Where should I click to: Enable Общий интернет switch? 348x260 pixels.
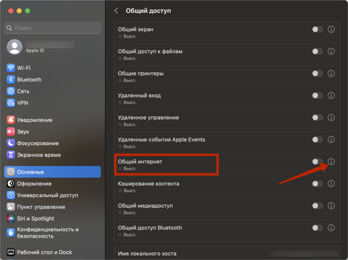click(x=318, y=162)
